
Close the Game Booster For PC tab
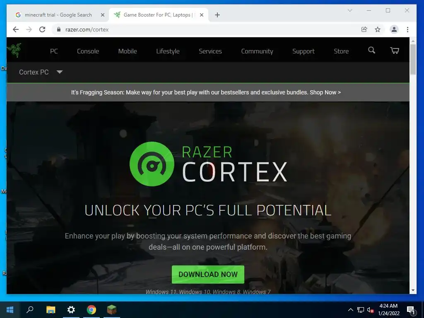coord(202,15)
